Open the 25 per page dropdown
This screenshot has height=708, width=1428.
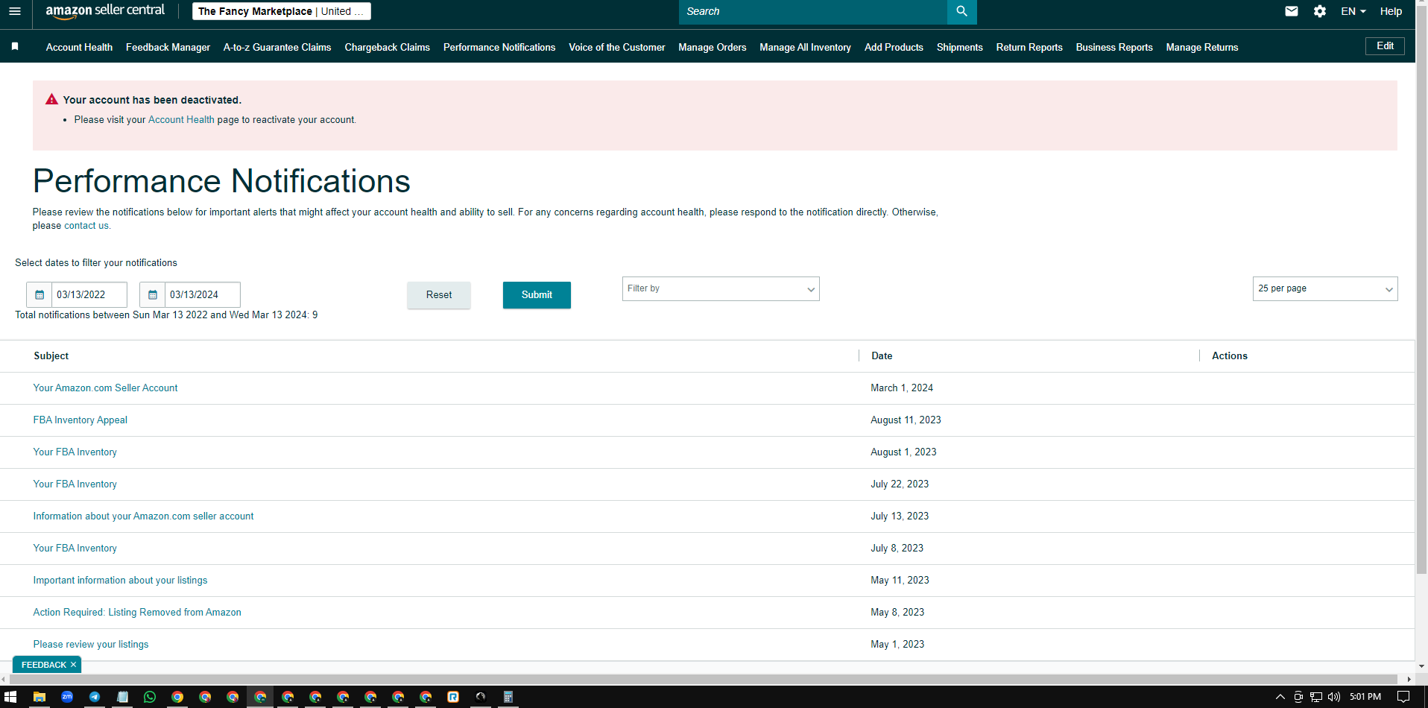1325,289
